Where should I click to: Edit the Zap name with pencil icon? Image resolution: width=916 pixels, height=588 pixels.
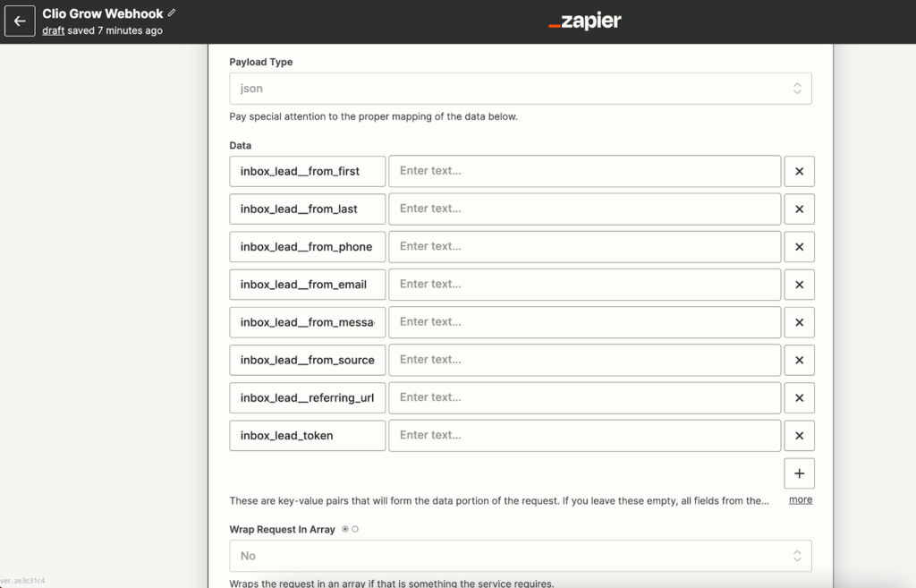tap(172, 13)
